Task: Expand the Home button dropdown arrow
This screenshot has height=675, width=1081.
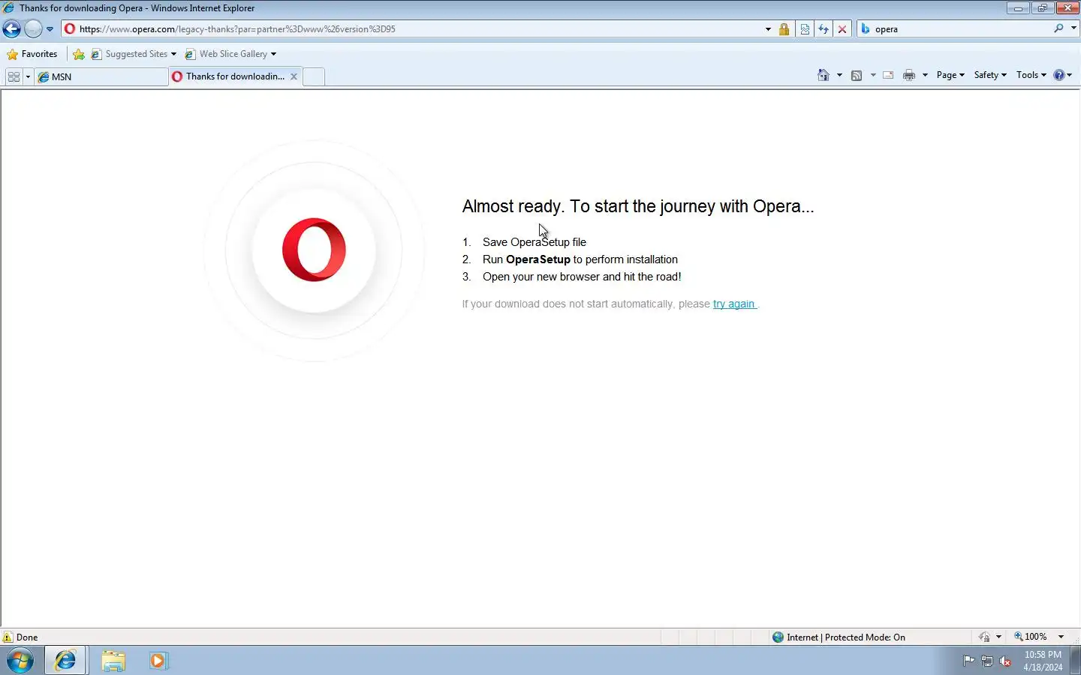Action: (x=839, y=75)
